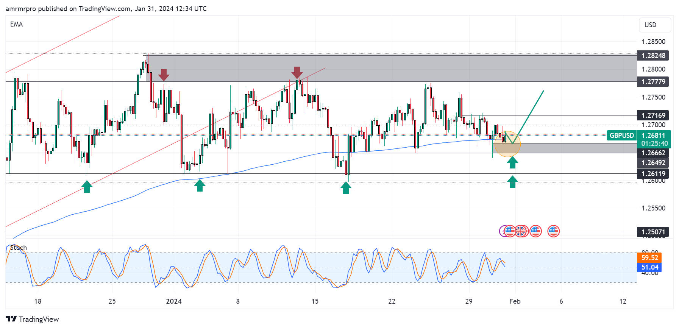Click the orange 59.52 stochastic value label
Viewport: 679px width, 329px height.
(649, 258)
